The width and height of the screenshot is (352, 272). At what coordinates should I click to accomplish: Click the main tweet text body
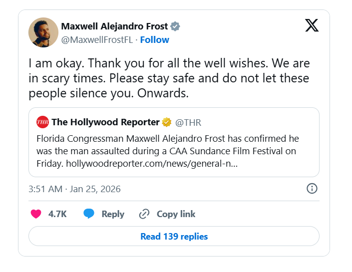[169, 79]
